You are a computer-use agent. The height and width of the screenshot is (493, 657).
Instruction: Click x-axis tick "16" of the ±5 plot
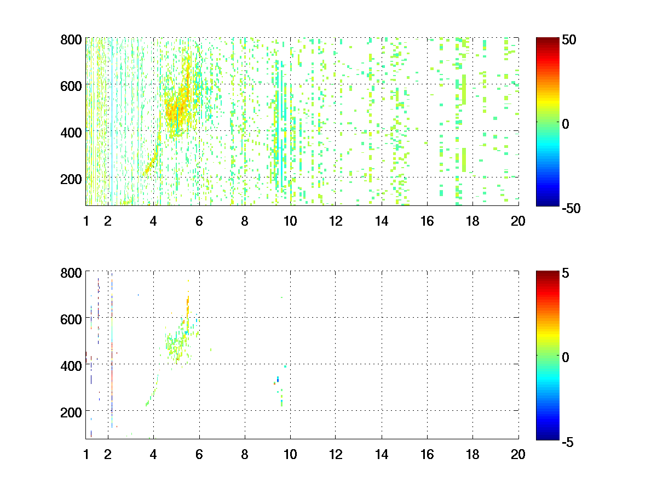click(x=427, y=454)
